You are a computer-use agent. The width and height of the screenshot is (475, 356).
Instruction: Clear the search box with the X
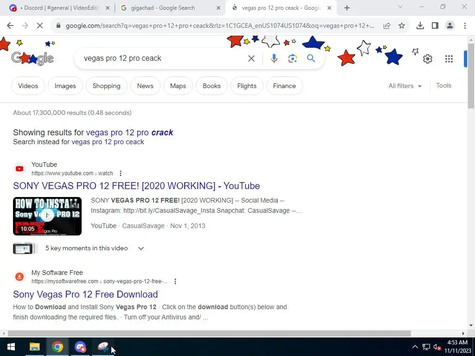click(x=251, y=58)
